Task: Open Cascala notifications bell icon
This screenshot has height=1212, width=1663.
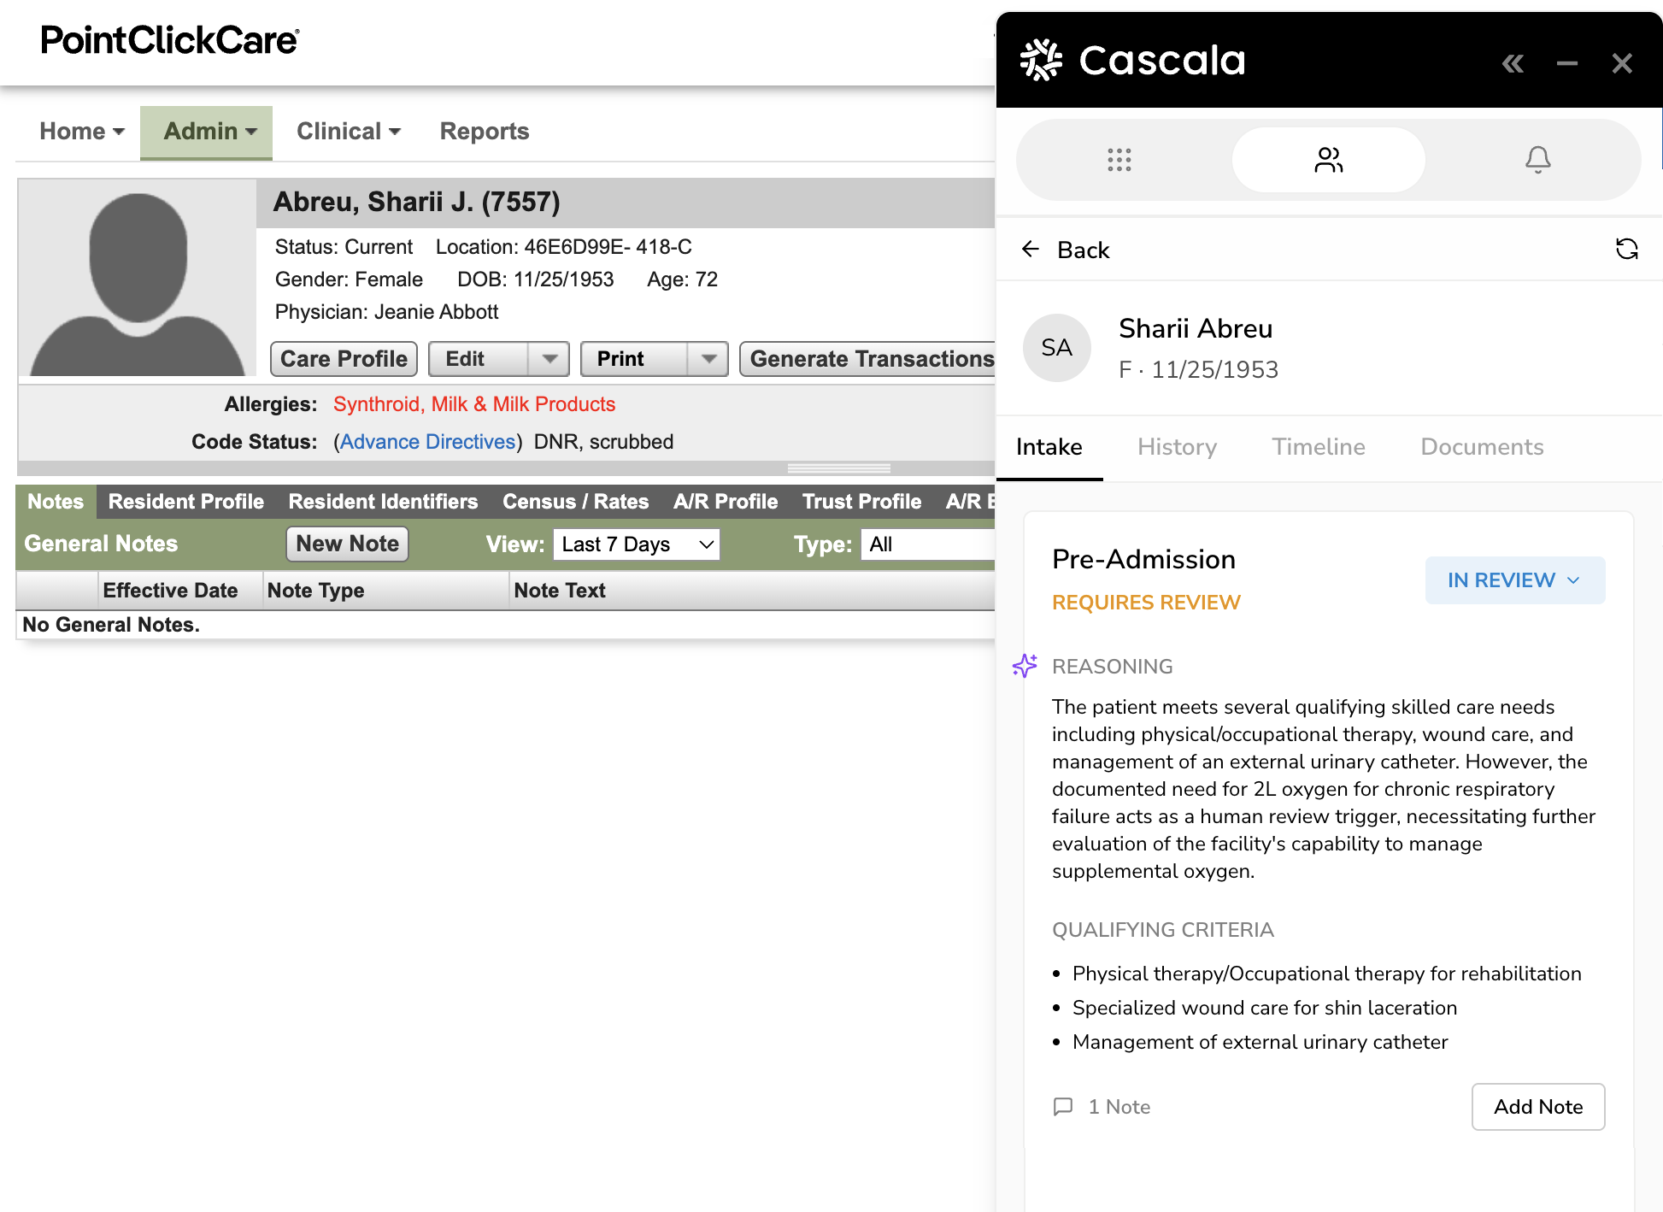Action: point(1537,160)
